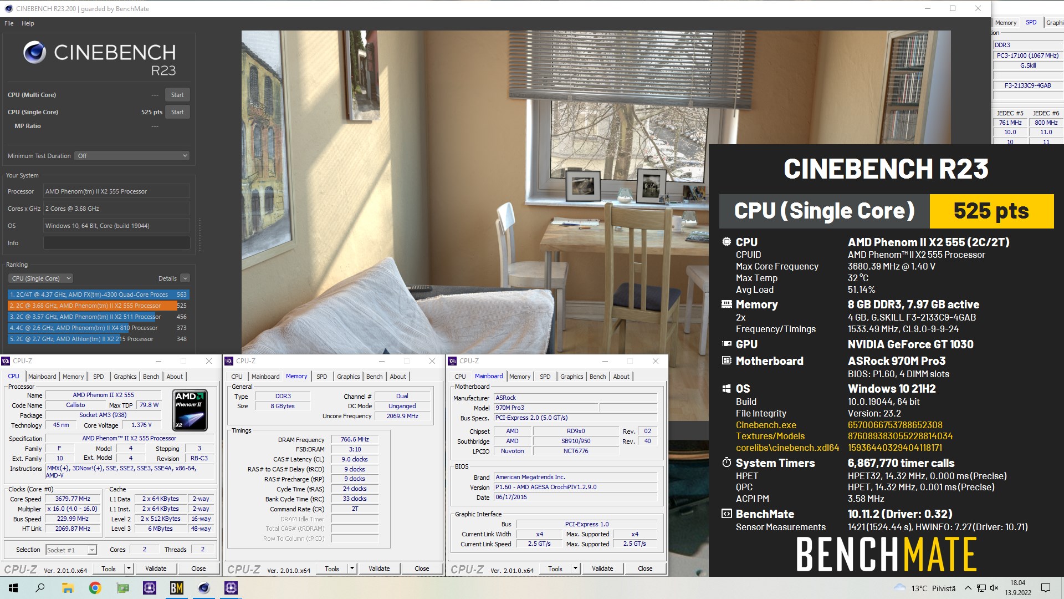Open the Minimum Test Duration dropdown

click(132, 156)
